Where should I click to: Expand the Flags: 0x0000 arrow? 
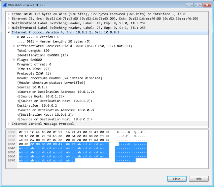pos(14,60)
